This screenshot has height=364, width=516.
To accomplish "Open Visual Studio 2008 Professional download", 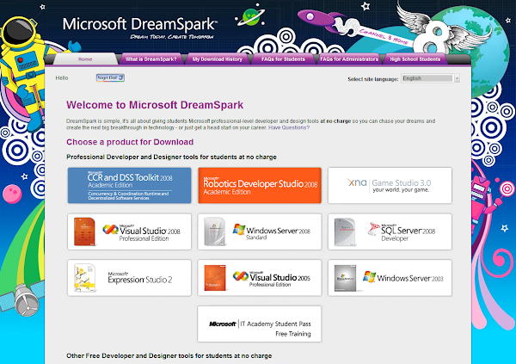I will tap(129, 231).
